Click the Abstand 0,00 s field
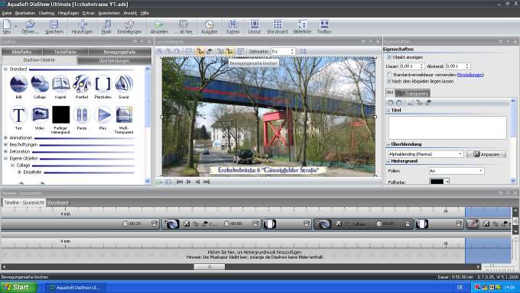 455,66
